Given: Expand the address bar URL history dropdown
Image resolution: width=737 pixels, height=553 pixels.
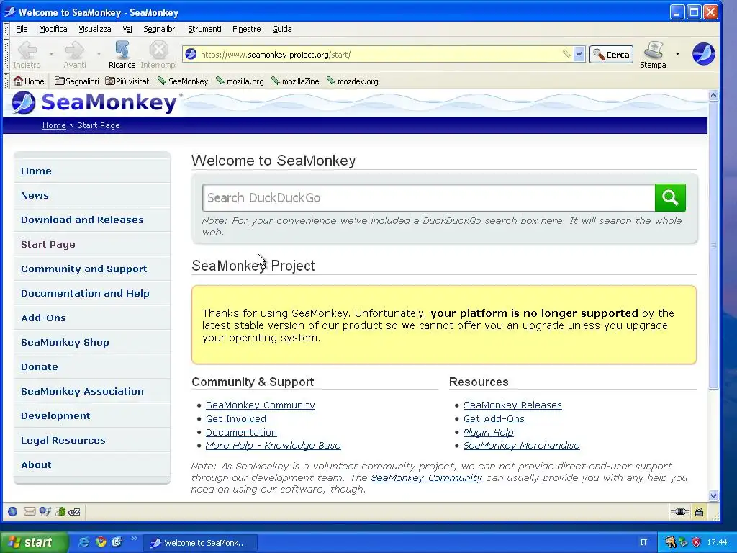Looking at the screenshot, I should point(579,54).
